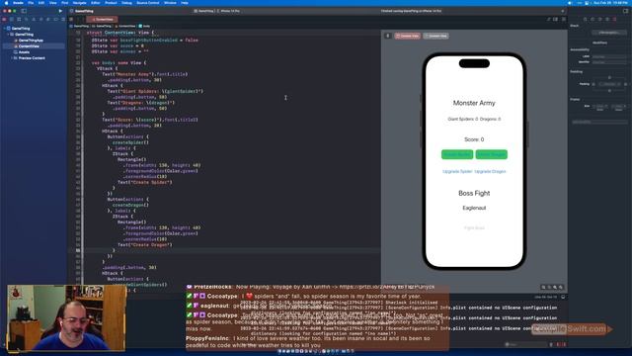Collapse the GameThing project root in navigator
Image resolution: width=632 pixels, height=356 pixels.
pyautogui.click(x=4, y=29)
